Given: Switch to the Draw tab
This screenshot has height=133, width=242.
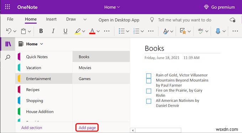Looking at the screenshot, I should point(71,19).
